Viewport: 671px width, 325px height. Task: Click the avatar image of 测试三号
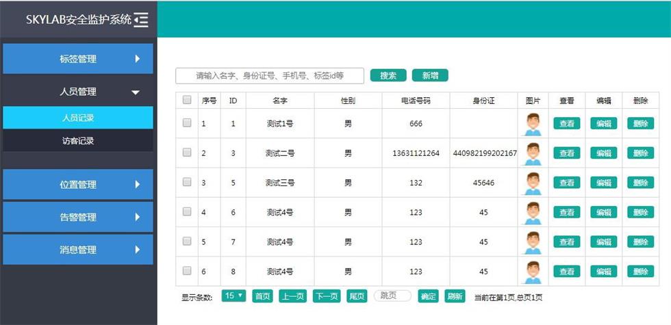tap(533, 183)
